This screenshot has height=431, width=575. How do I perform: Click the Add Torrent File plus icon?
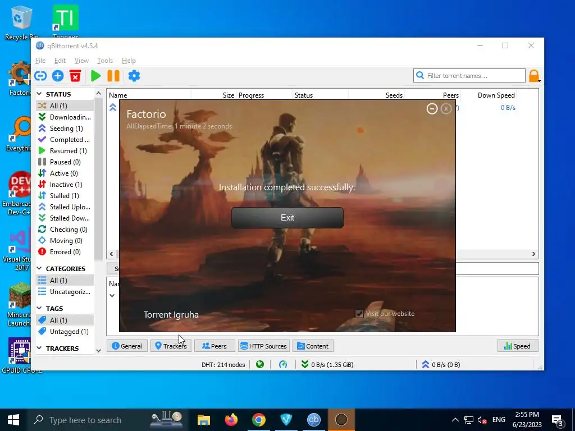(x=58, y=76)
